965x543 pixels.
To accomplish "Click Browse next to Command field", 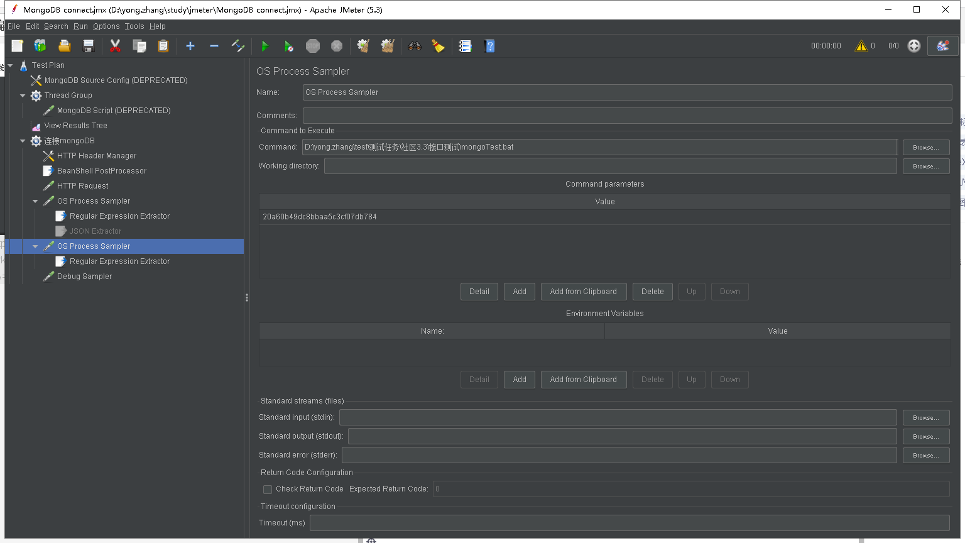I will click(926, 147).
